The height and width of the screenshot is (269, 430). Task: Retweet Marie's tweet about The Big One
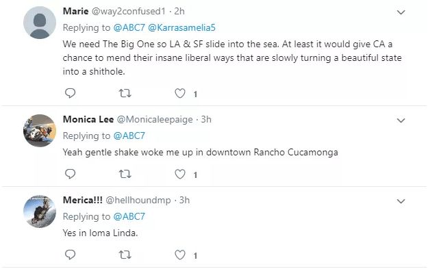click(x=125, y=94)
